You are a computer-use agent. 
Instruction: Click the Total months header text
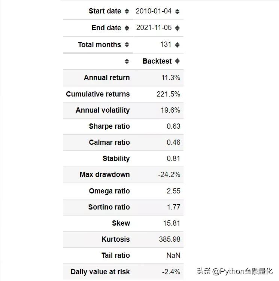tap(99, 45)
